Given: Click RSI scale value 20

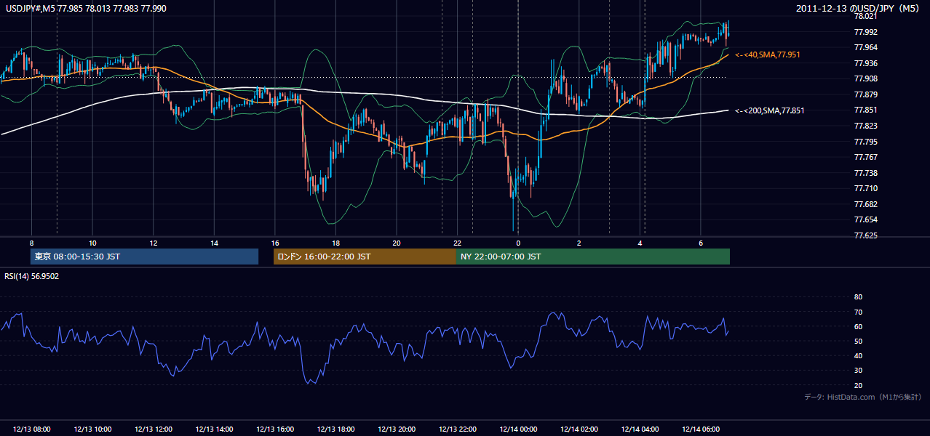Looking at the screenshot, I should coord(858,385).
